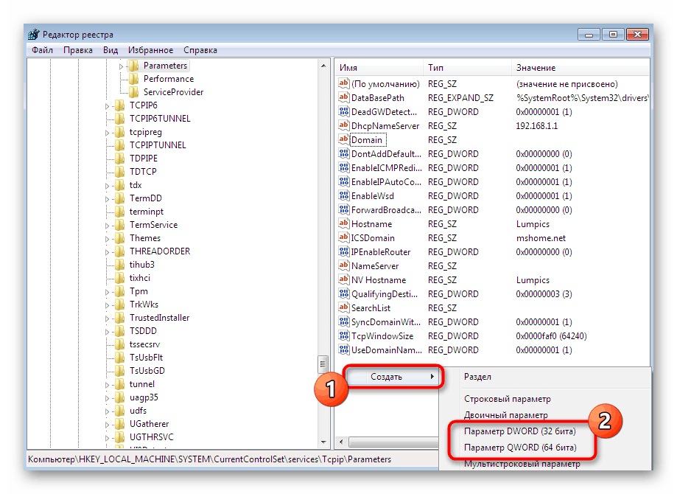Open the Файл menu
The width and height of the screenshot is (677, 494).
pos(42,50)
